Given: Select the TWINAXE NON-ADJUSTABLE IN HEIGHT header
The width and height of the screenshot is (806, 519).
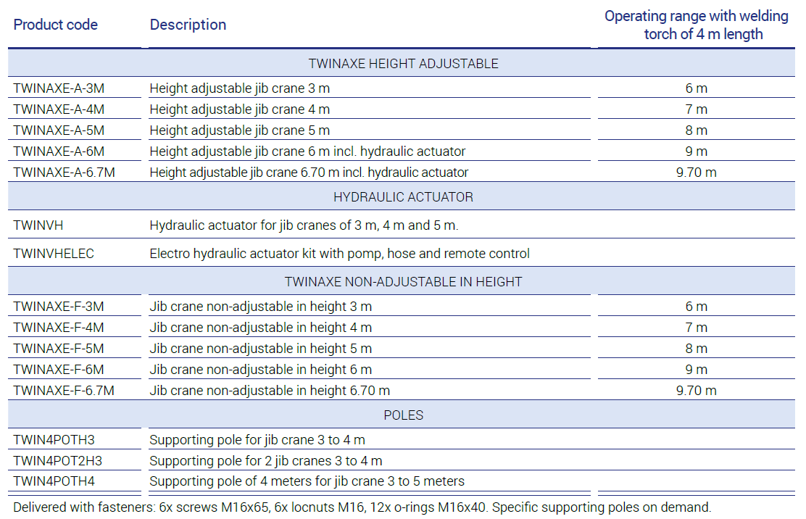Looking at the screenshot, I should [403, 281].
